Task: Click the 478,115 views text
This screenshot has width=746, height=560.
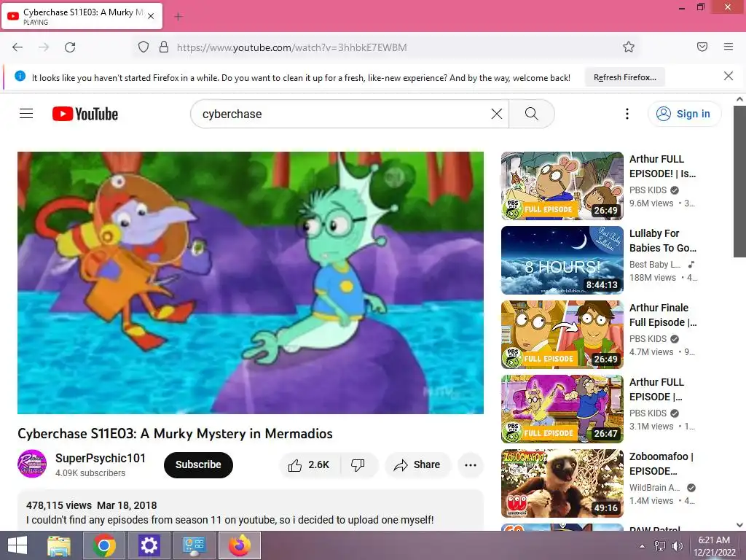Action: pos(59,505)
